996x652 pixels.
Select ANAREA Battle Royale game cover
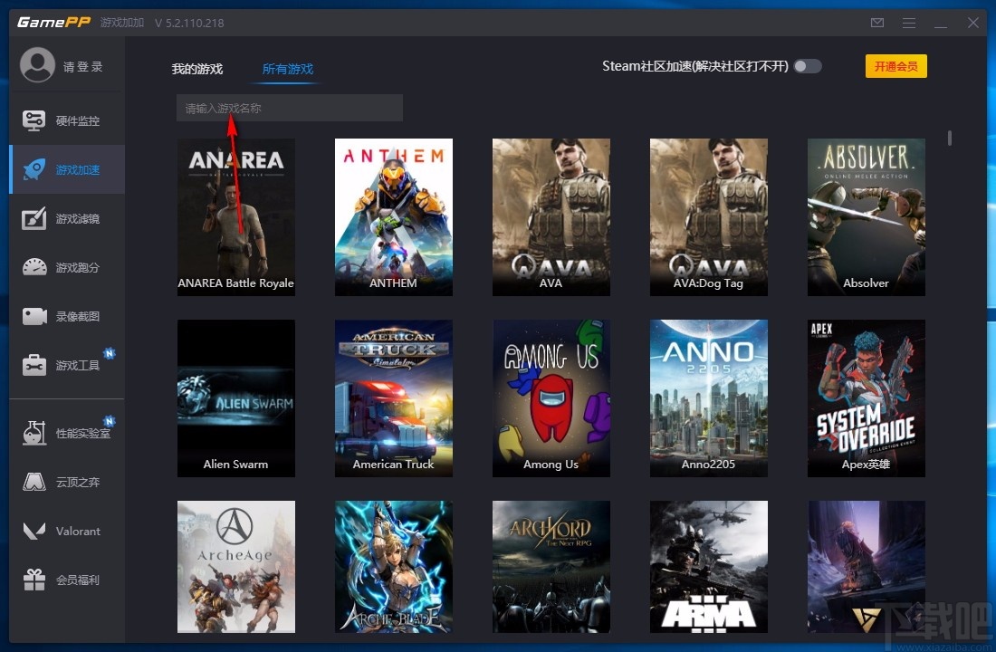tap(236, 216)
